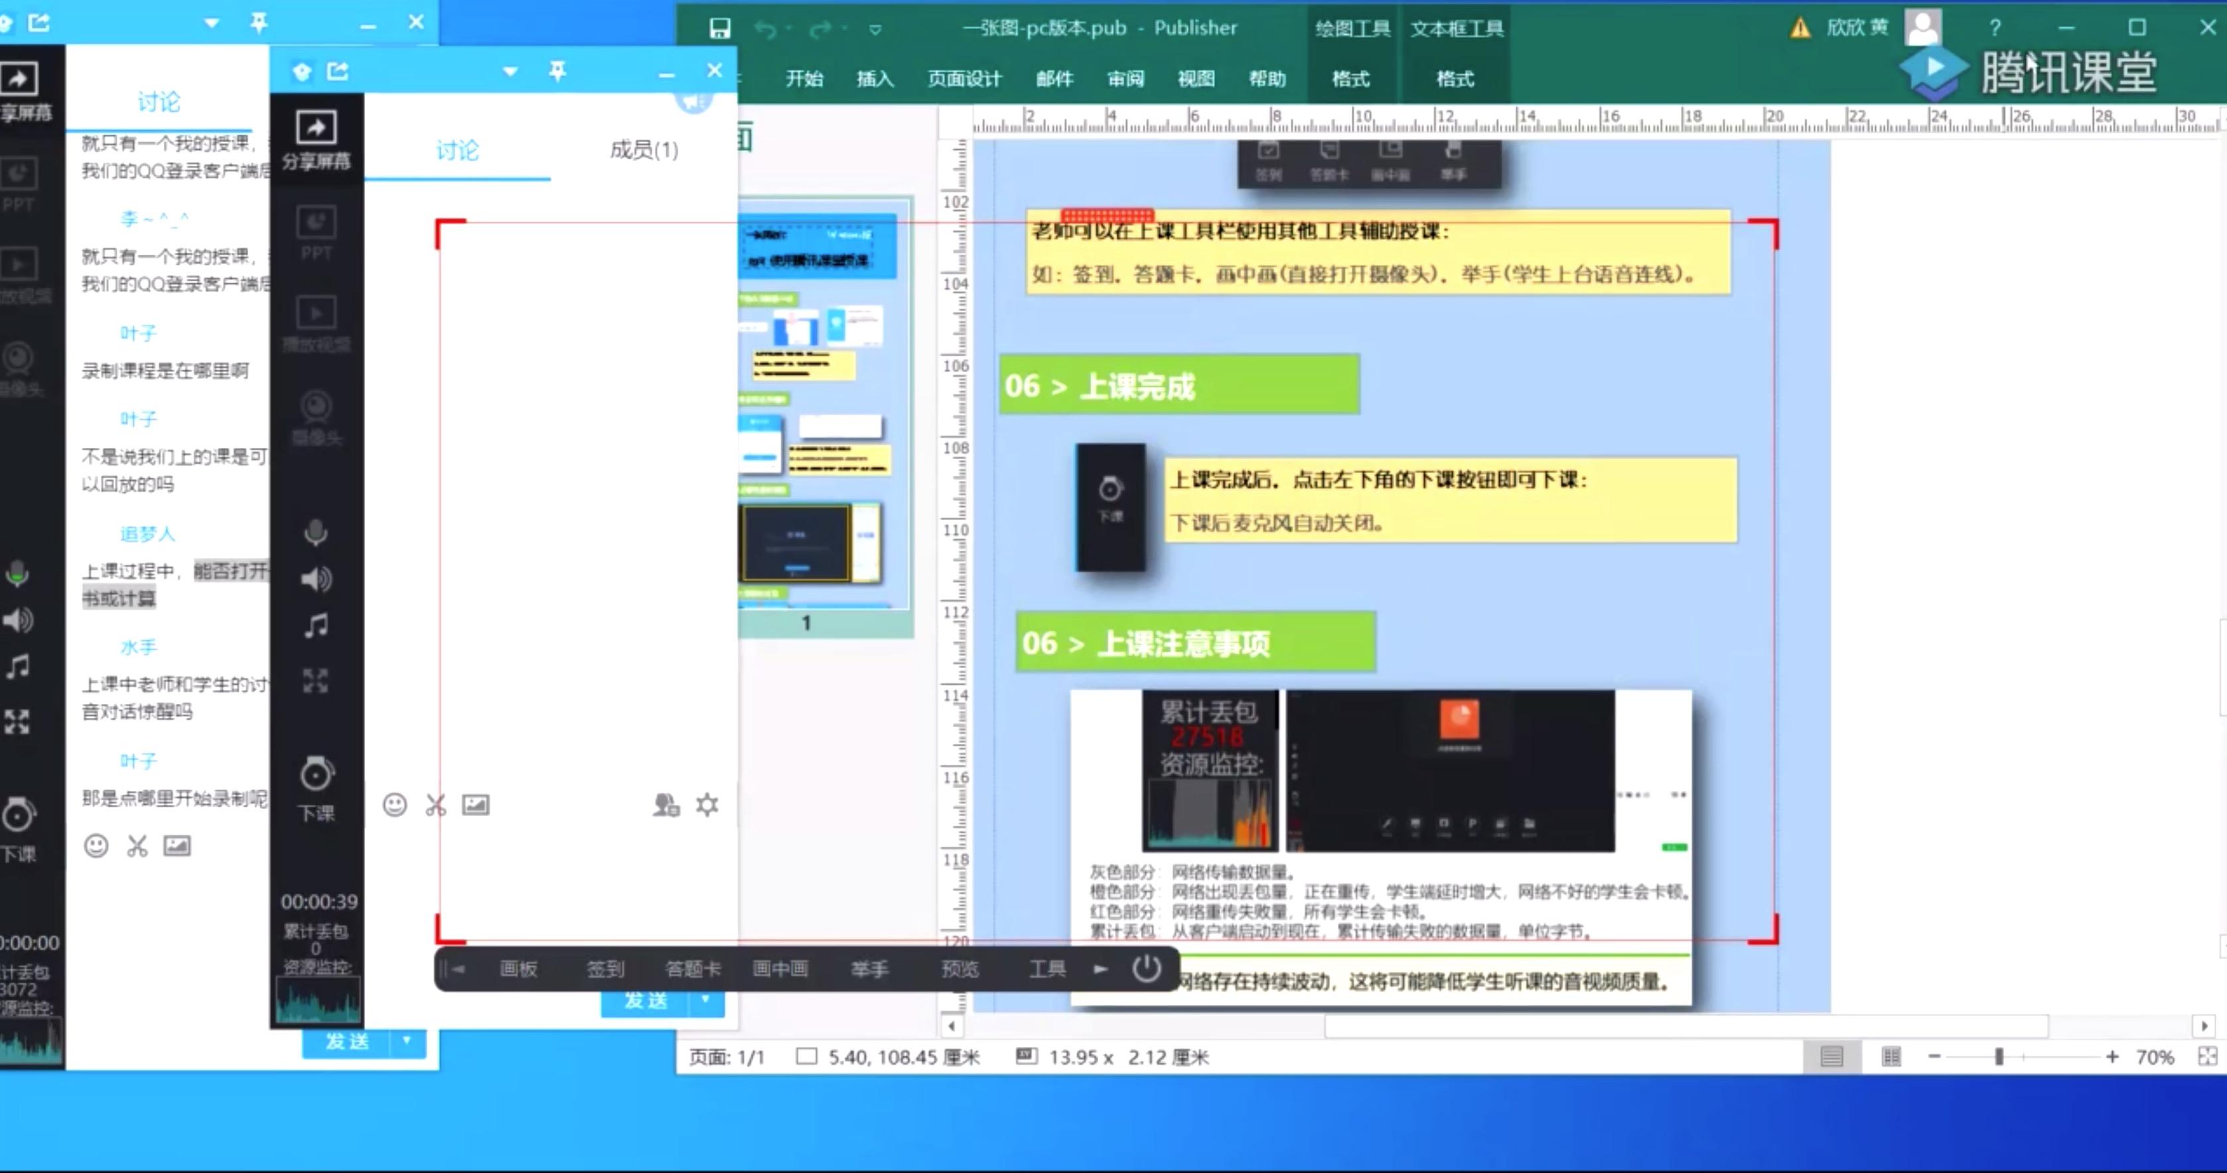Select the PPT sharing tool in sidebar
The image size is (2227, 1173).
(x=316, y=234)
